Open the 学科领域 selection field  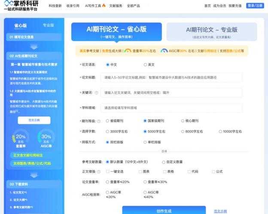172,108
